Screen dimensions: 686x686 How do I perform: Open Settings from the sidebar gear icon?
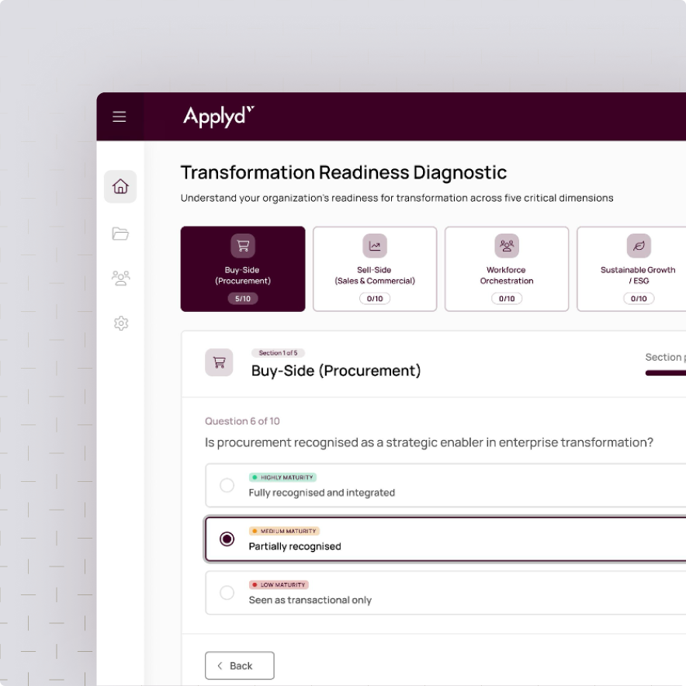(x=120, y=324)
